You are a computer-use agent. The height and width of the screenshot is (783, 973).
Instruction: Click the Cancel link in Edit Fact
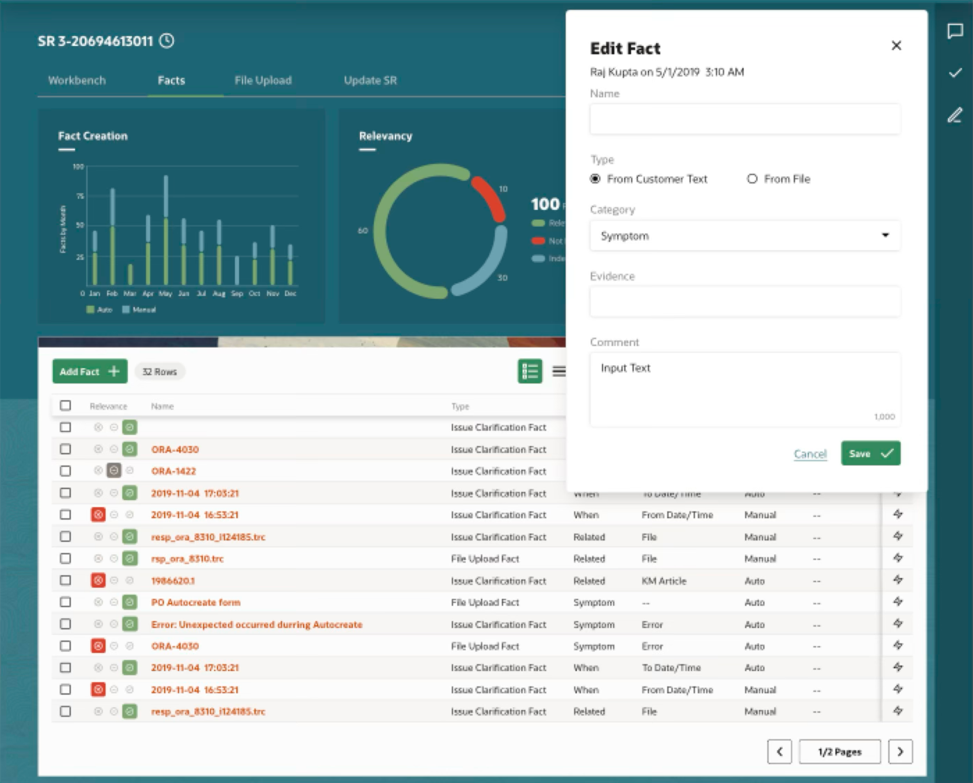click(x=810, y=454)
